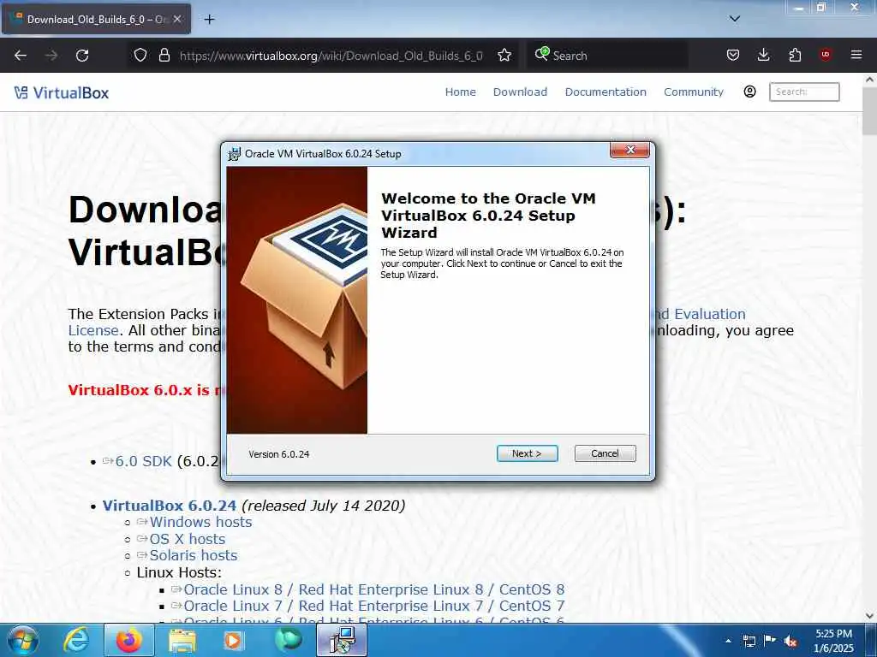Open the Windows Start menu orb
The width and height of the screenshot is (877, 657).
23,641
